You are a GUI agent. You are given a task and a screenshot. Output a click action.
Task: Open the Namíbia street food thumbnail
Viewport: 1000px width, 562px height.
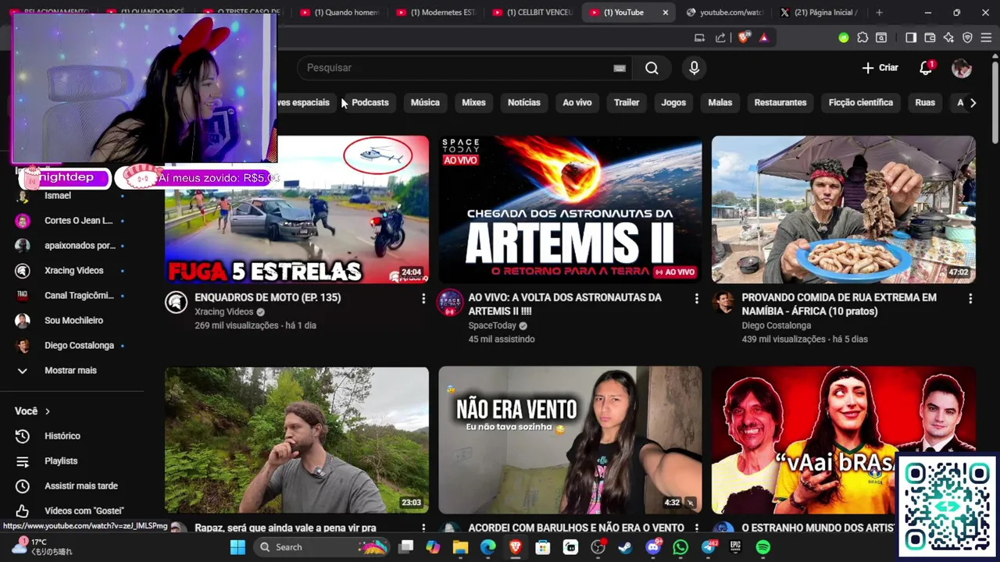[x=844, y=209]
